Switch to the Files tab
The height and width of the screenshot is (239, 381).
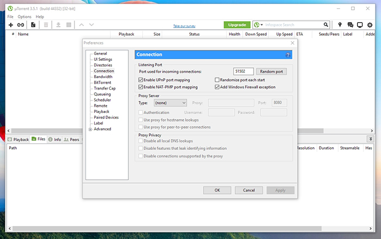39,139
